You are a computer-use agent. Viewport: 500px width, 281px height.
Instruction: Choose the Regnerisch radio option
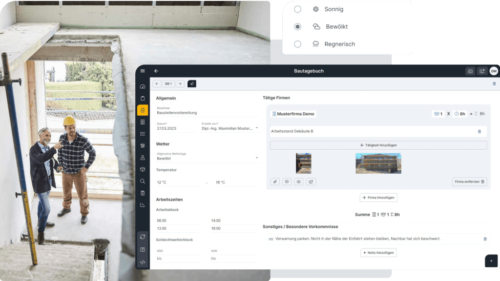pos(297,44)
